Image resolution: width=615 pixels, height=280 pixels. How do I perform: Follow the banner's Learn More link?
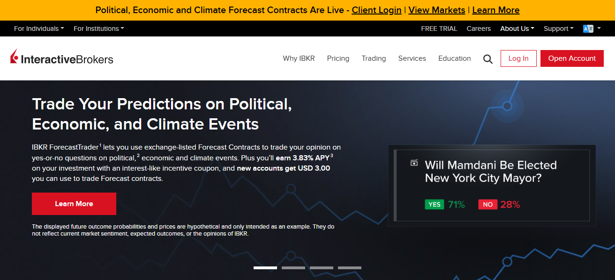[x=496, y=10]
